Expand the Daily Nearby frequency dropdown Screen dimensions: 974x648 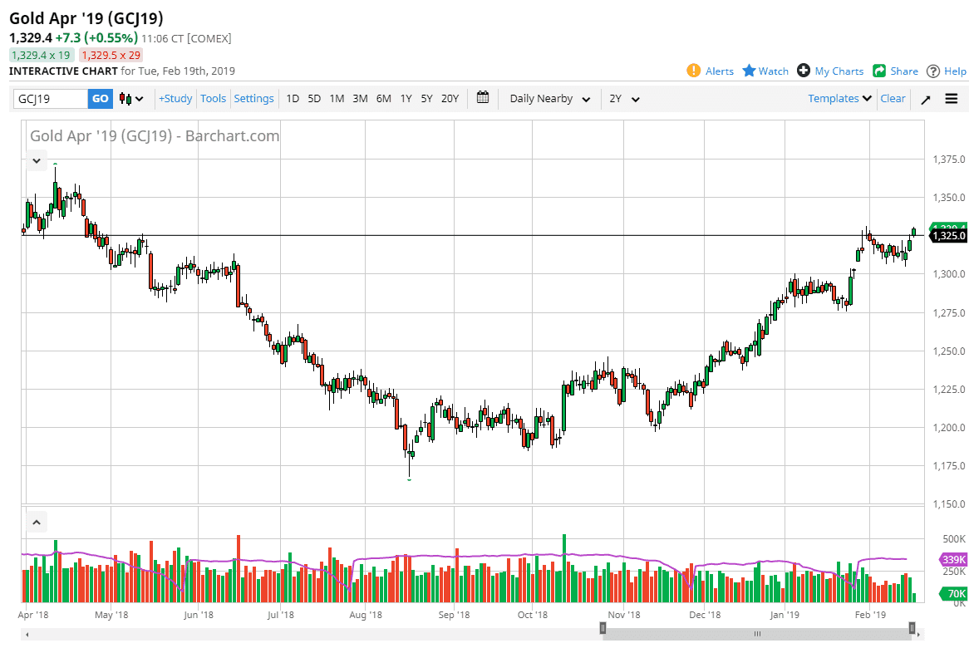click(x=549, y=99)
